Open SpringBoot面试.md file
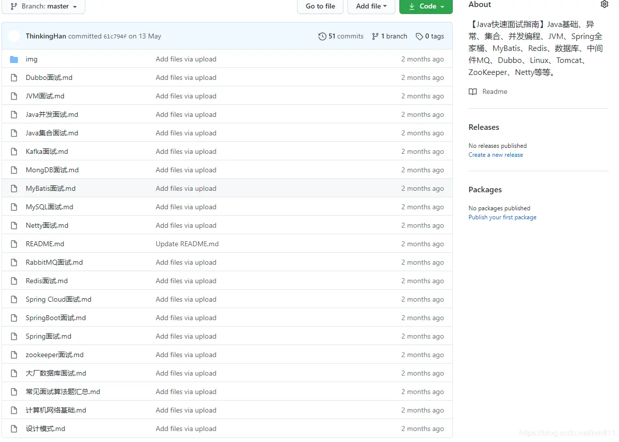Viewport: 619px width, 442px height. point(56,318)
